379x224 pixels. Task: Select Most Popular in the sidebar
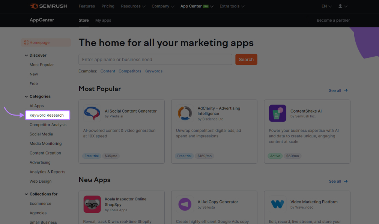point(42,65)
